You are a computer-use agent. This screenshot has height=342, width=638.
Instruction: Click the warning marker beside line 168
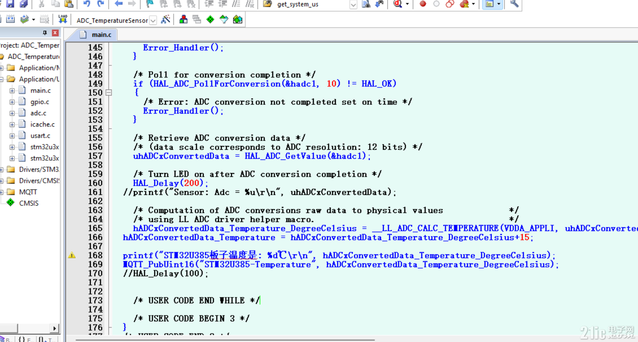pos(72,255)
